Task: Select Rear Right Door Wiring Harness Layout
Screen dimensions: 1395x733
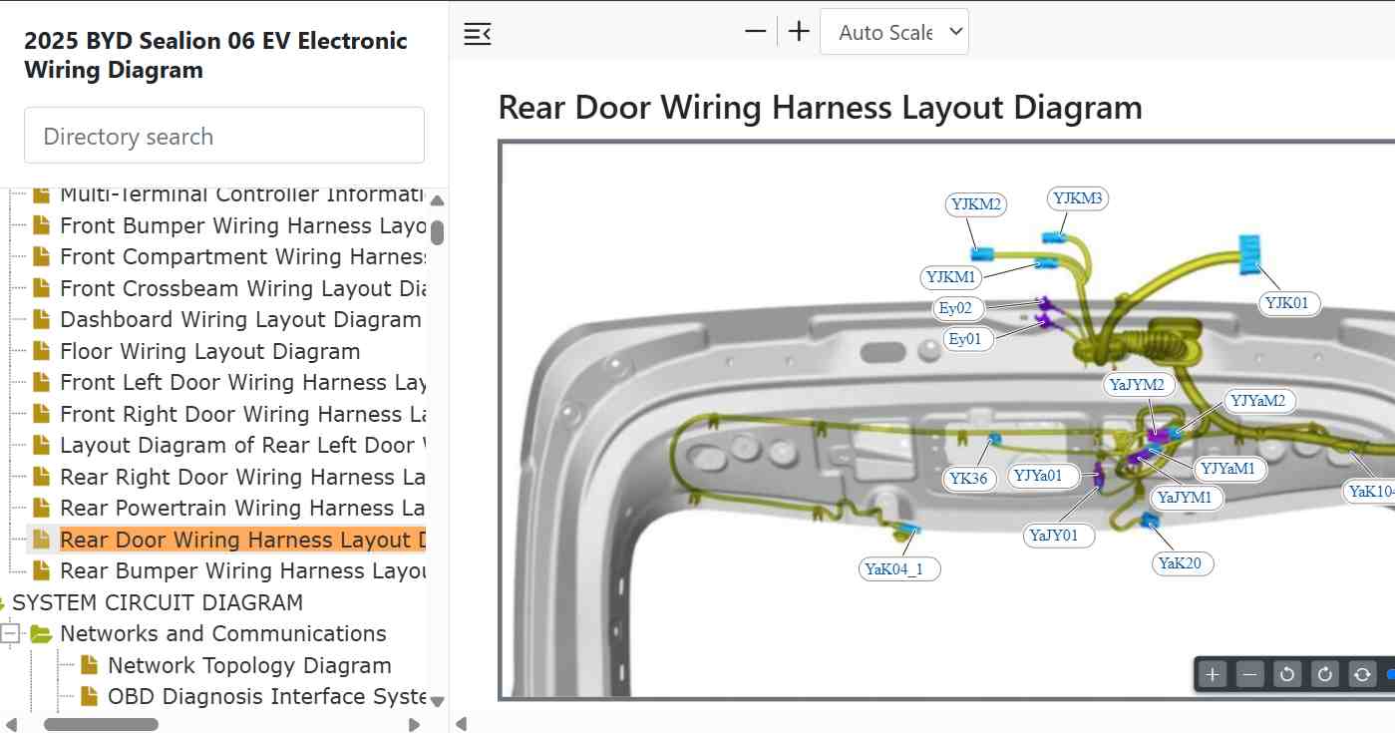Action: (x=243, y=477)
